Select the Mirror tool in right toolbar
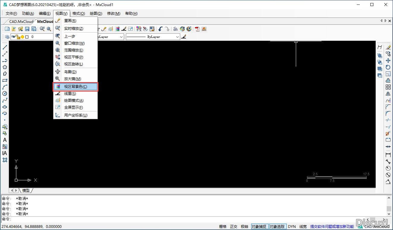This screenshot has height=230, width=393. coord(388,94)
